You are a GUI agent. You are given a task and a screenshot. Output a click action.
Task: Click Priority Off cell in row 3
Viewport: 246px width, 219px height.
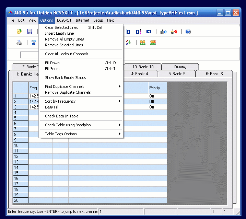157,107
